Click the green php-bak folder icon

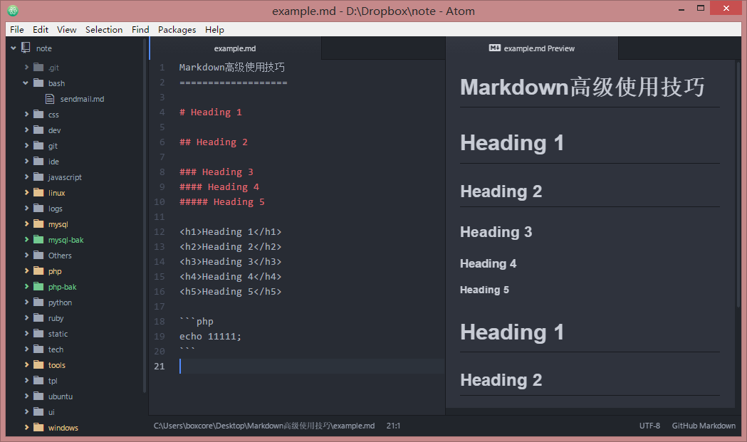(38, 287)
